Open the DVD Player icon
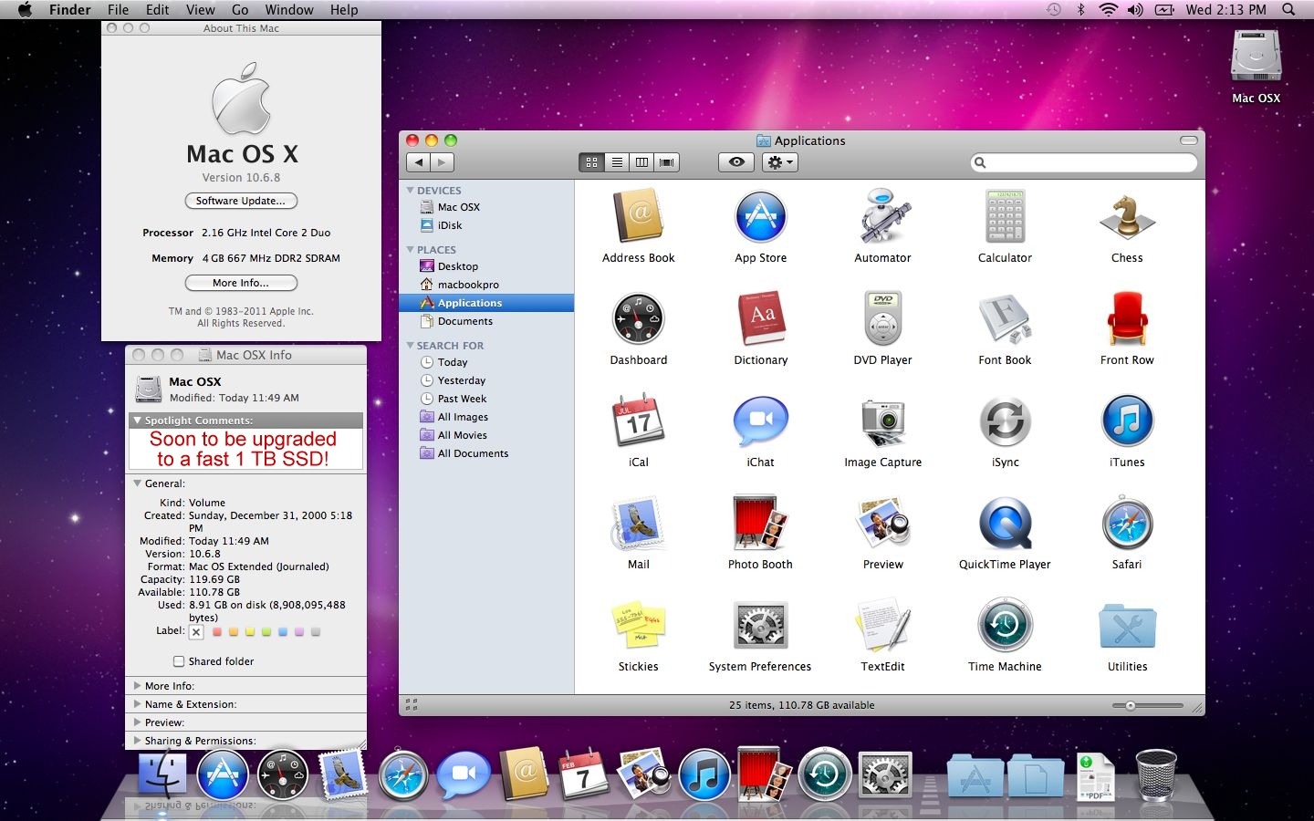Viewport: 1314px width, 821px height. pos(882,318)
